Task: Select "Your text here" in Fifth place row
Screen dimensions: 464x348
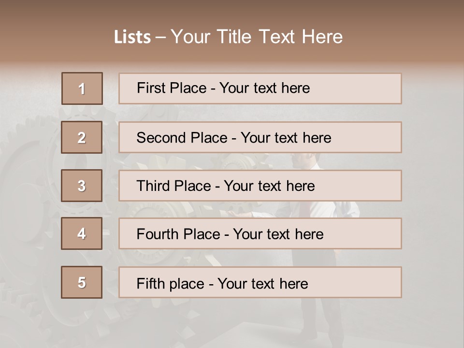Action: 262,283
